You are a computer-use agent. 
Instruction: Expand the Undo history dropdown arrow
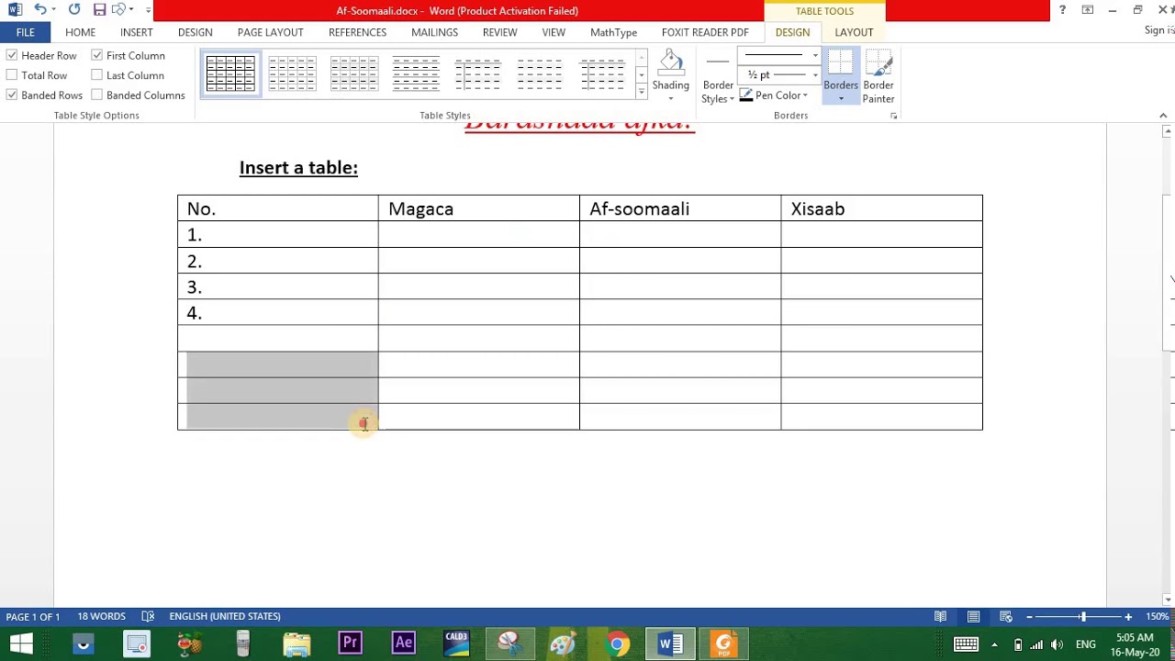coord(55,10)
